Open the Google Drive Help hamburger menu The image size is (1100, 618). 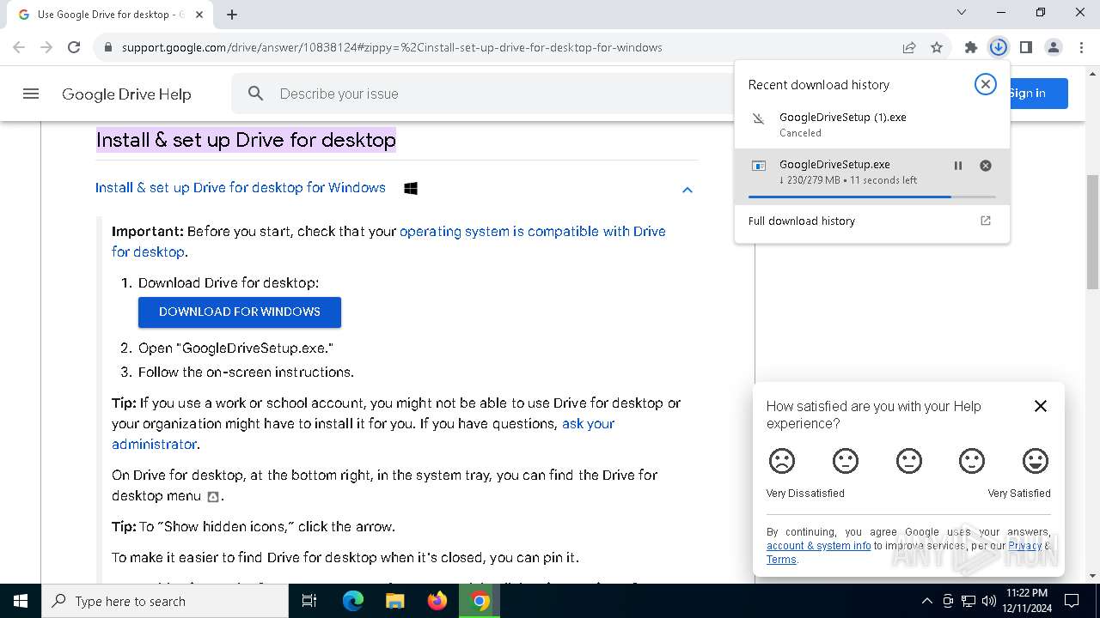[x=31, y=94]
